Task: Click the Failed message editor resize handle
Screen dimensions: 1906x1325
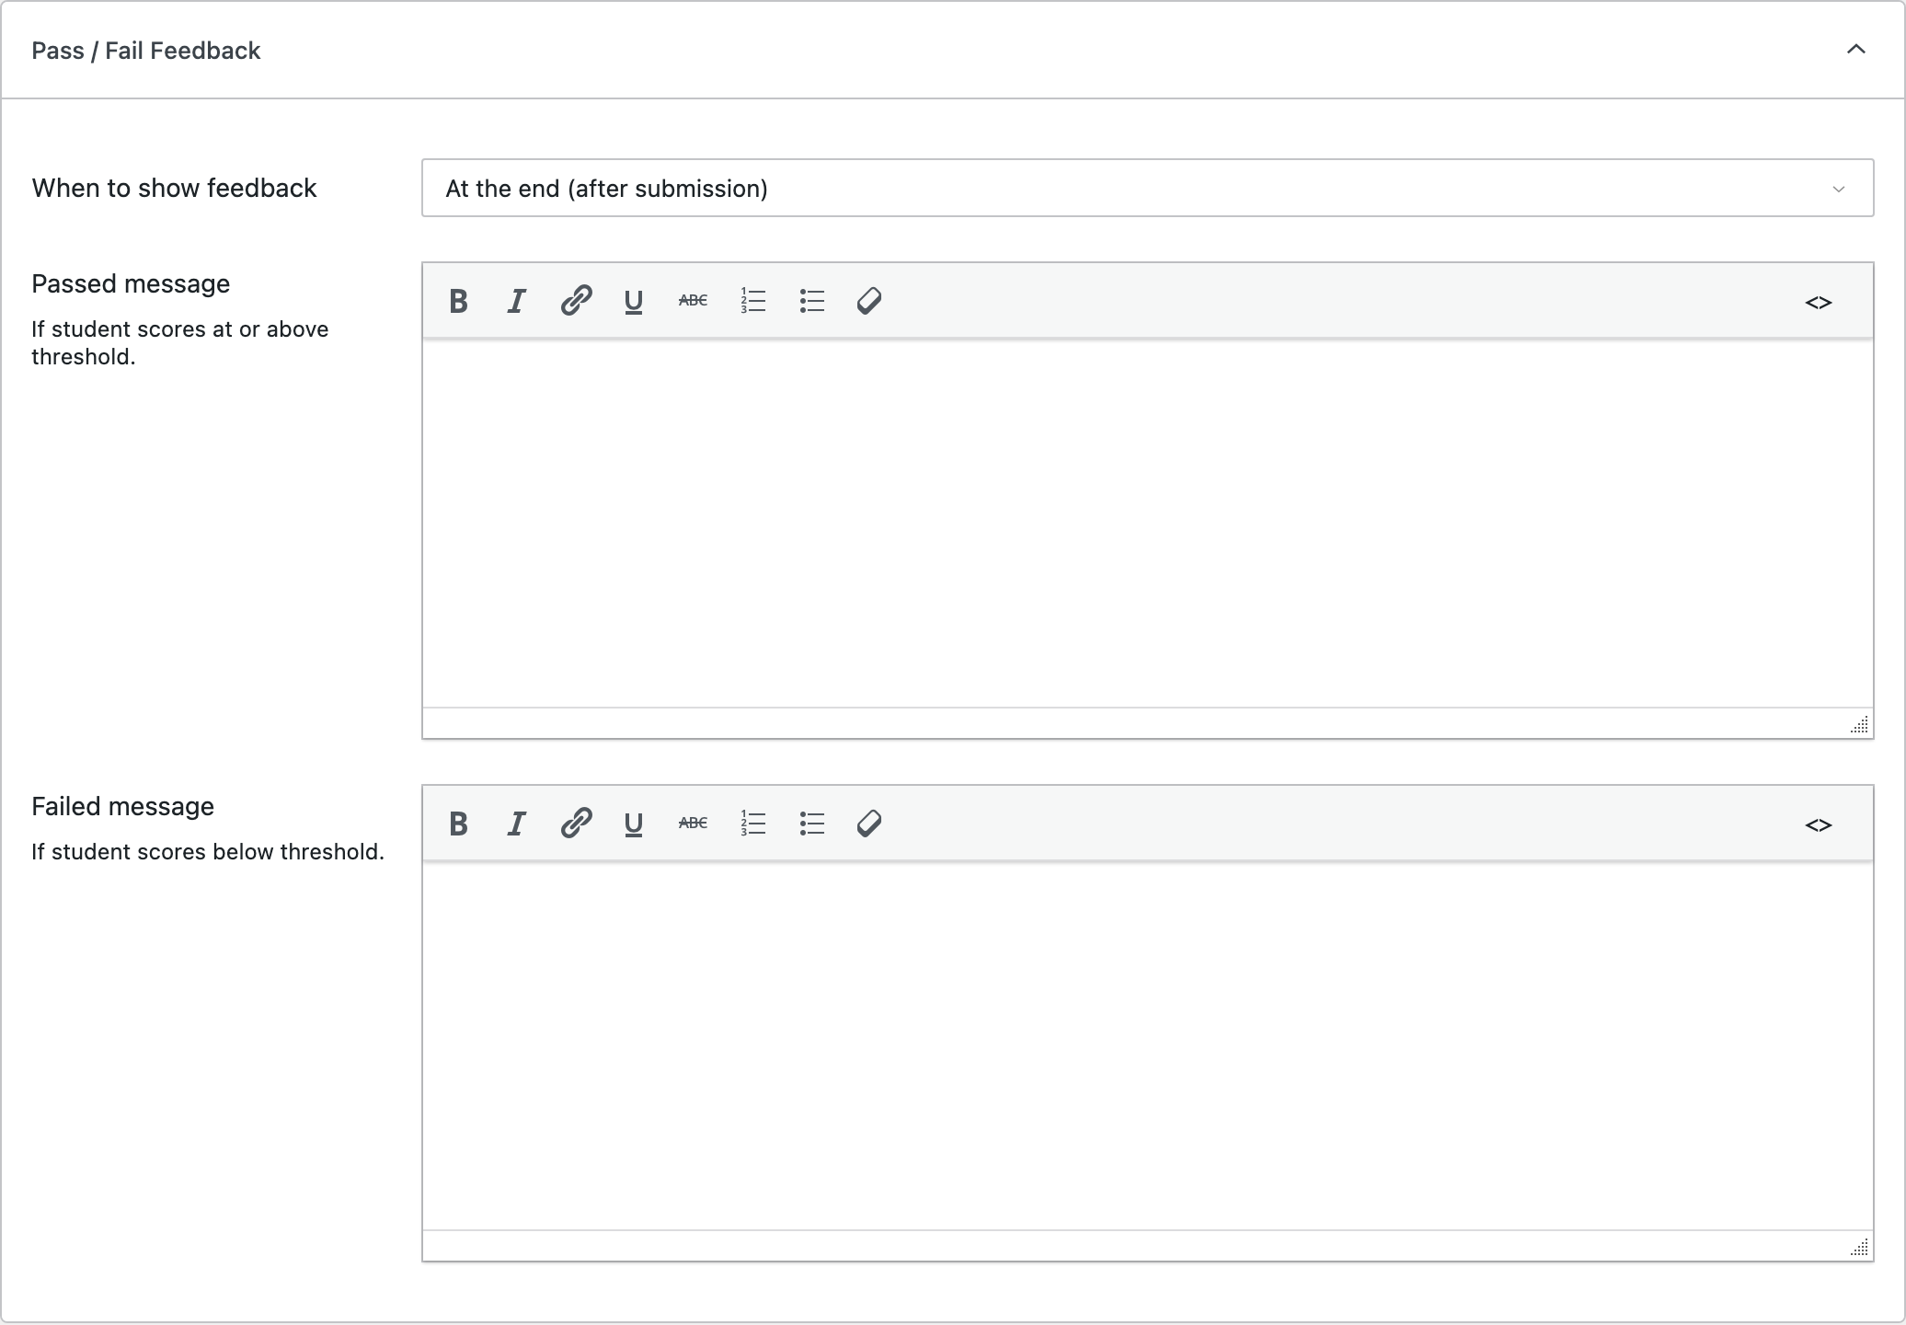Action: click(1860, 1248)
